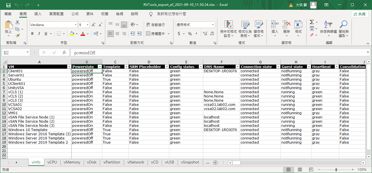Viewport: 372px width, 173px height.
Task: Click the Fill down arrow icon
Action: pyautogui.click(x=312, y=29)
